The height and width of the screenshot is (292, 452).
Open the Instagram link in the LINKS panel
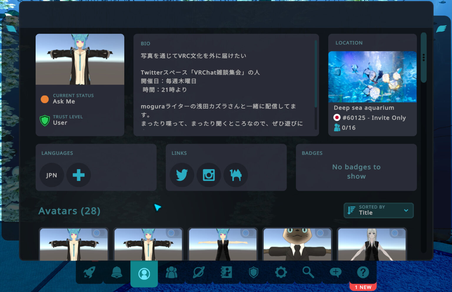[x=209, y=175]
